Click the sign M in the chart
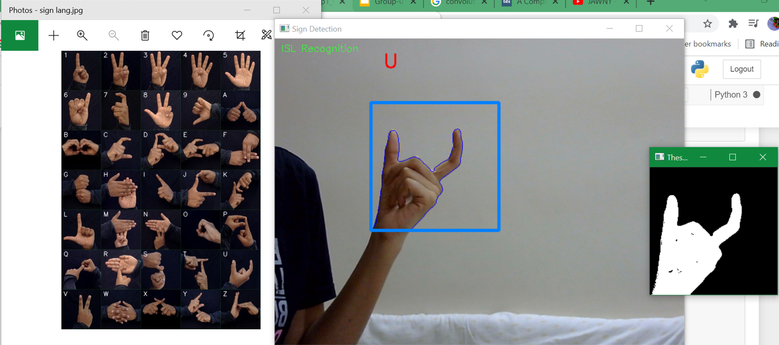The width and height of the screenshot is (779, 345). (121, 230)
